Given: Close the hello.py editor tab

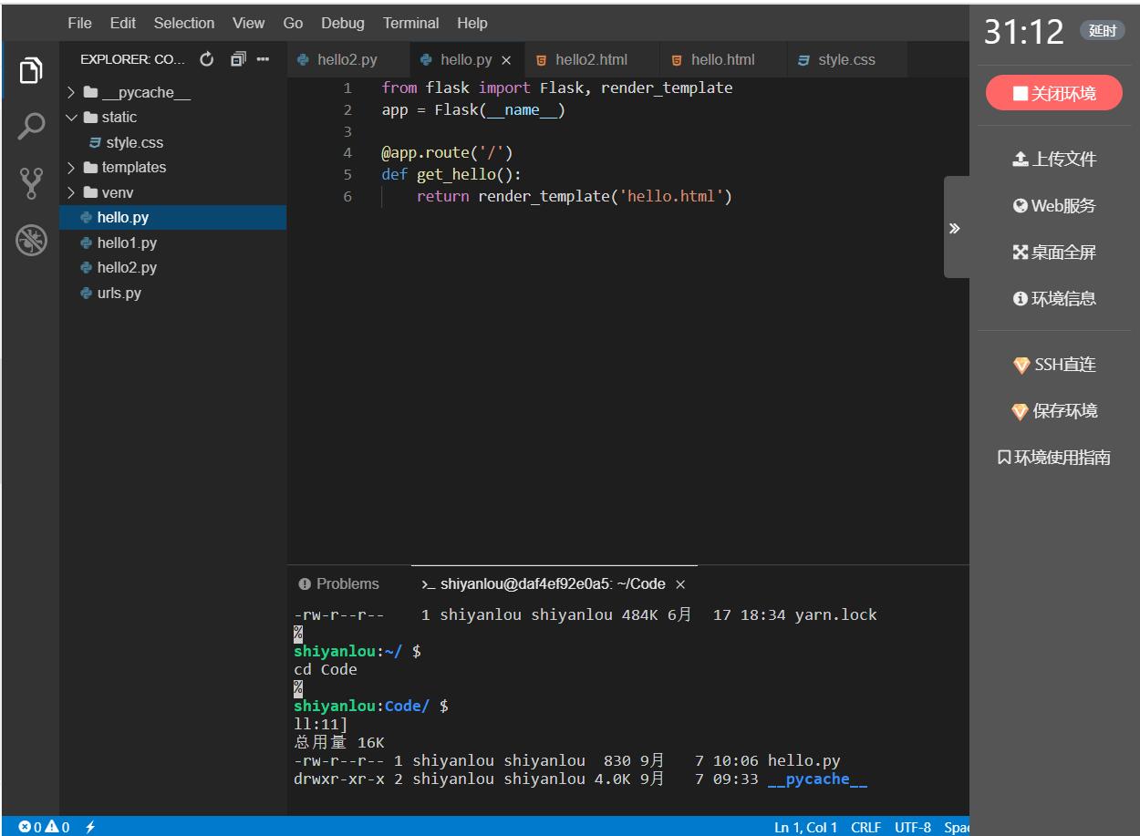Looking at the screenshot, I should pyautogui.click(x=506, y=60).
